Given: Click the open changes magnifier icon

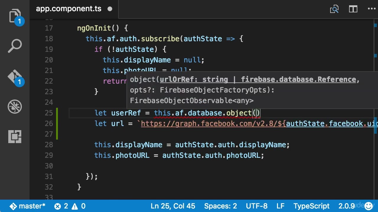Looking at the screenshot, I should [x=334, y=9].
